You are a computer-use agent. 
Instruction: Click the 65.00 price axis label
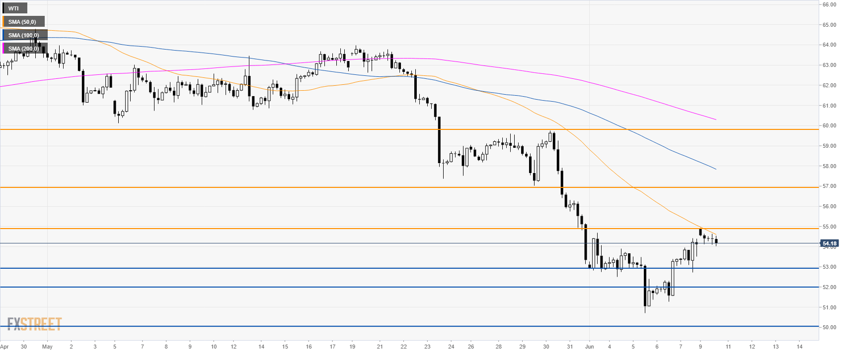829,25
